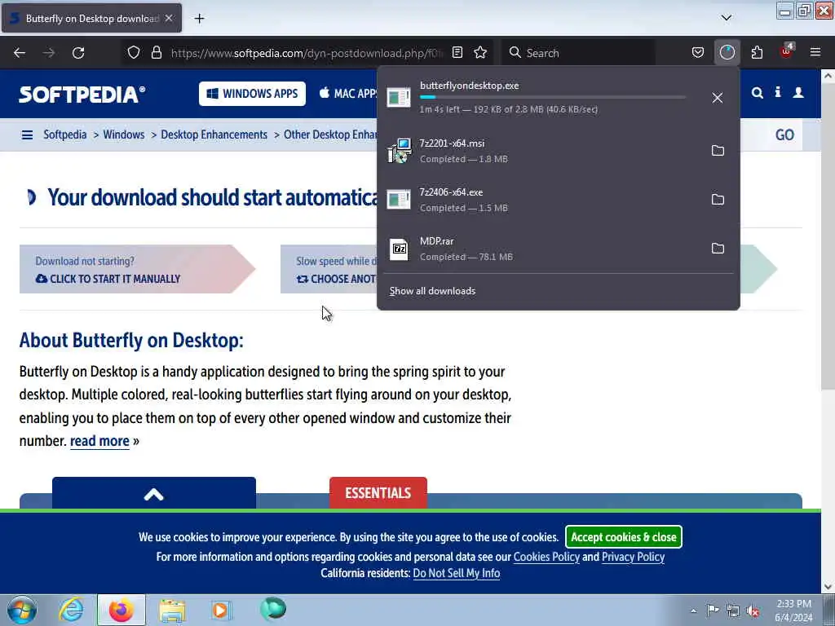Screen dimensions: 835x626
Task: Open a new tab with the plus button
Action: [x=199, y=19]
